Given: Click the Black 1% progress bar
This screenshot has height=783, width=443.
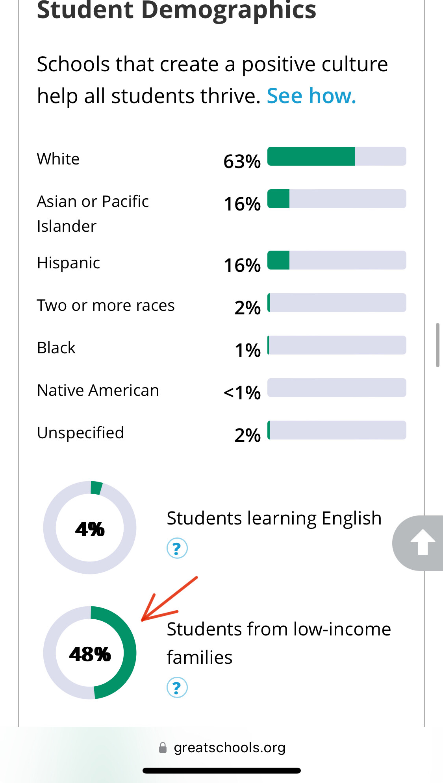Looking at the screenshot, I should [x=337, y=345].
